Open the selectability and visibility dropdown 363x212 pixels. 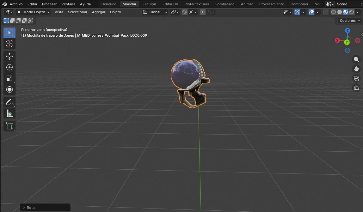(287, 12)
